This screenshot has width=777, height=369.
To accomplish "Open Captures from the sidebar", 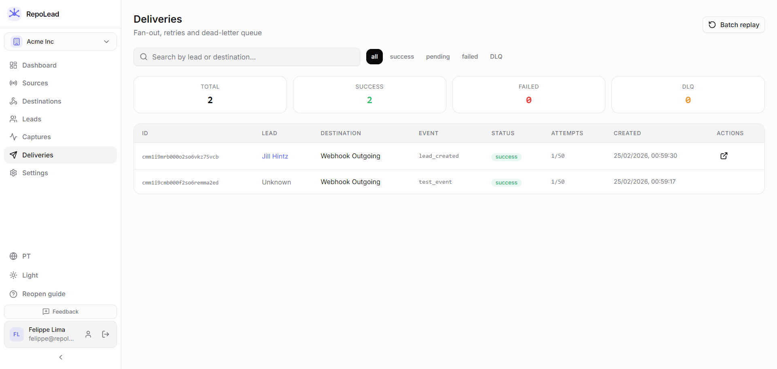I will tap(13, 137).
